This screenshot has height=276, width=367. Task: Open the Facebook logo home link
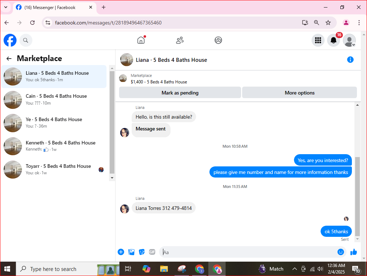pyautogui.click(x=10, y=40)
